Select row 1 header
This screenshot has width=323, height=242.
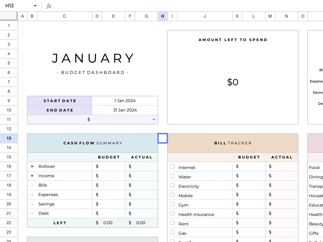(9, 25)
